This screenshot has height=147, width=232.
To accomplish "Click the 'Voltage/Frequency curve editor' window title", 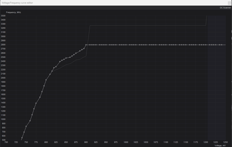I will point(17,3).
